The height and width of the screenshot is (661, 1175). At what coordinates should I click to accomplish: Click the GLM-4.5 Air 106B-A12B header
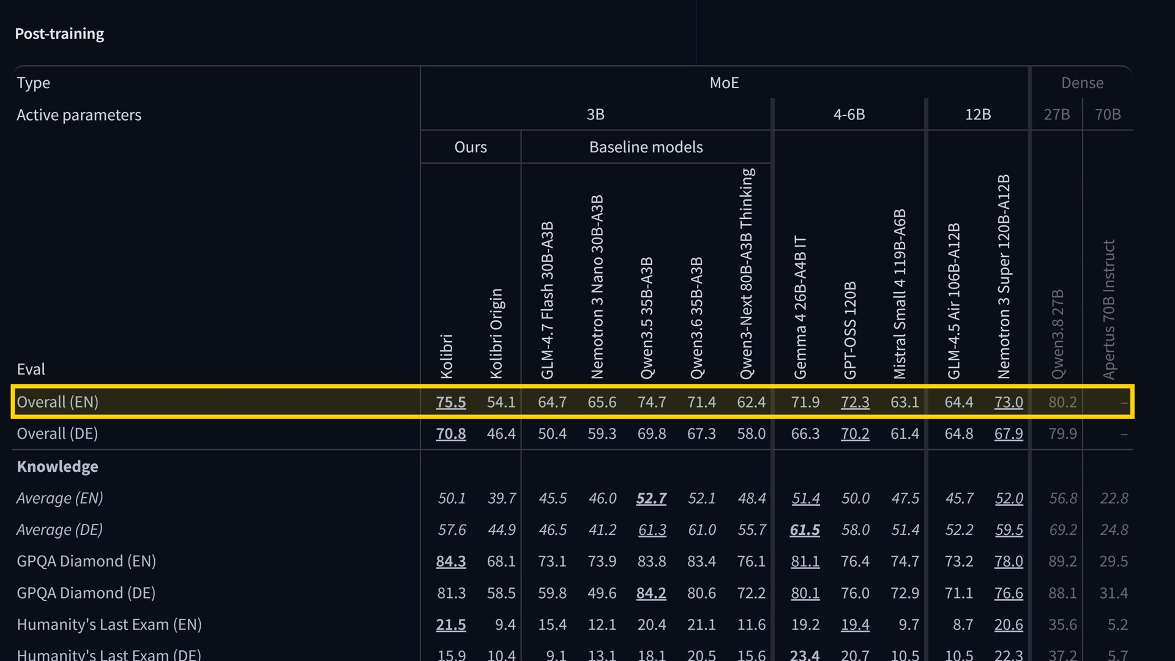point(953,301)
